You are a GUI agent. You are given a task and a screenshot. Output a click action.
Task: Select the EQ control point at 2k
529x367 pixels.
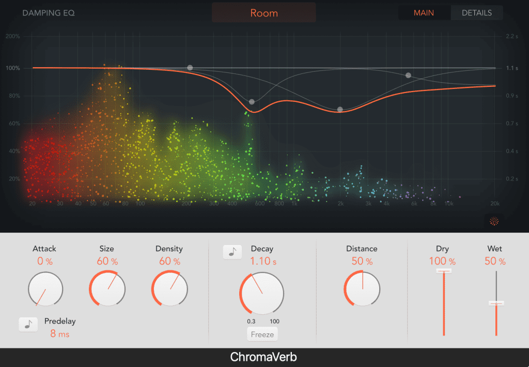pyautogui.click(x=340, y=109)
